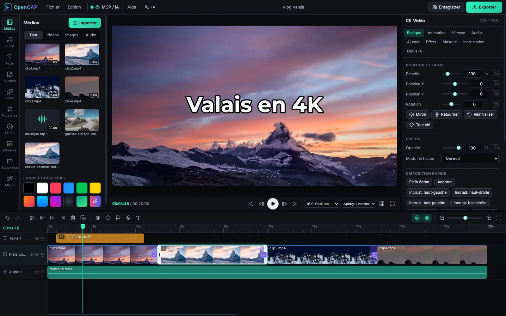Show only Vidéos in media filter
Viewport: 506px width, 316px height.
[x=52, y=35]
